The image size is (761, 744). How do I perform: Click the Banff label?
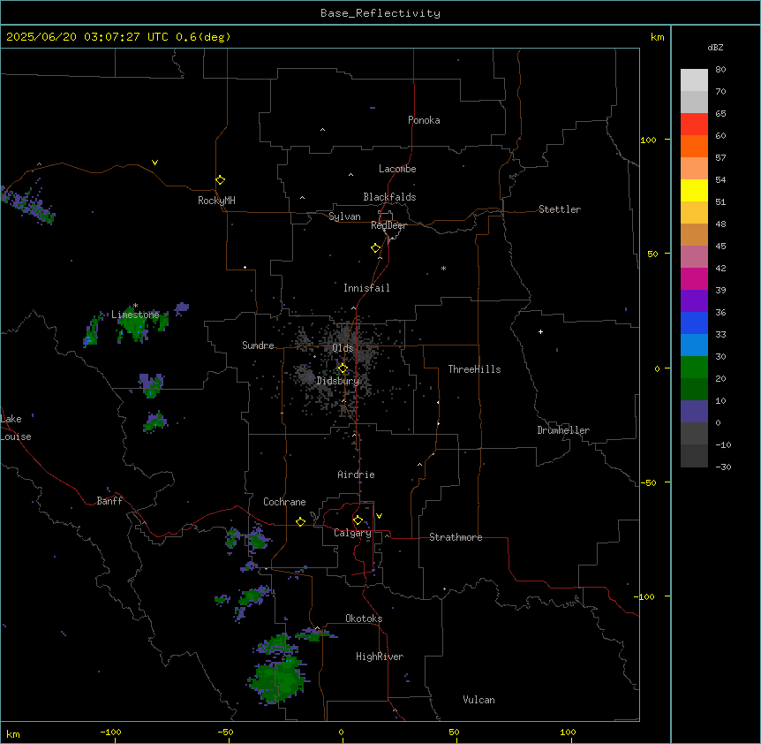click(x=109, y=501)
